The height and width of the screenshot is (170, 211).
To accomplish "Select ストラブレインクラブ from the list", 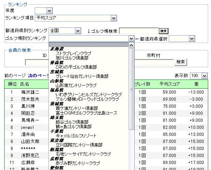I will pyautogui.click(x=73, y=53).
